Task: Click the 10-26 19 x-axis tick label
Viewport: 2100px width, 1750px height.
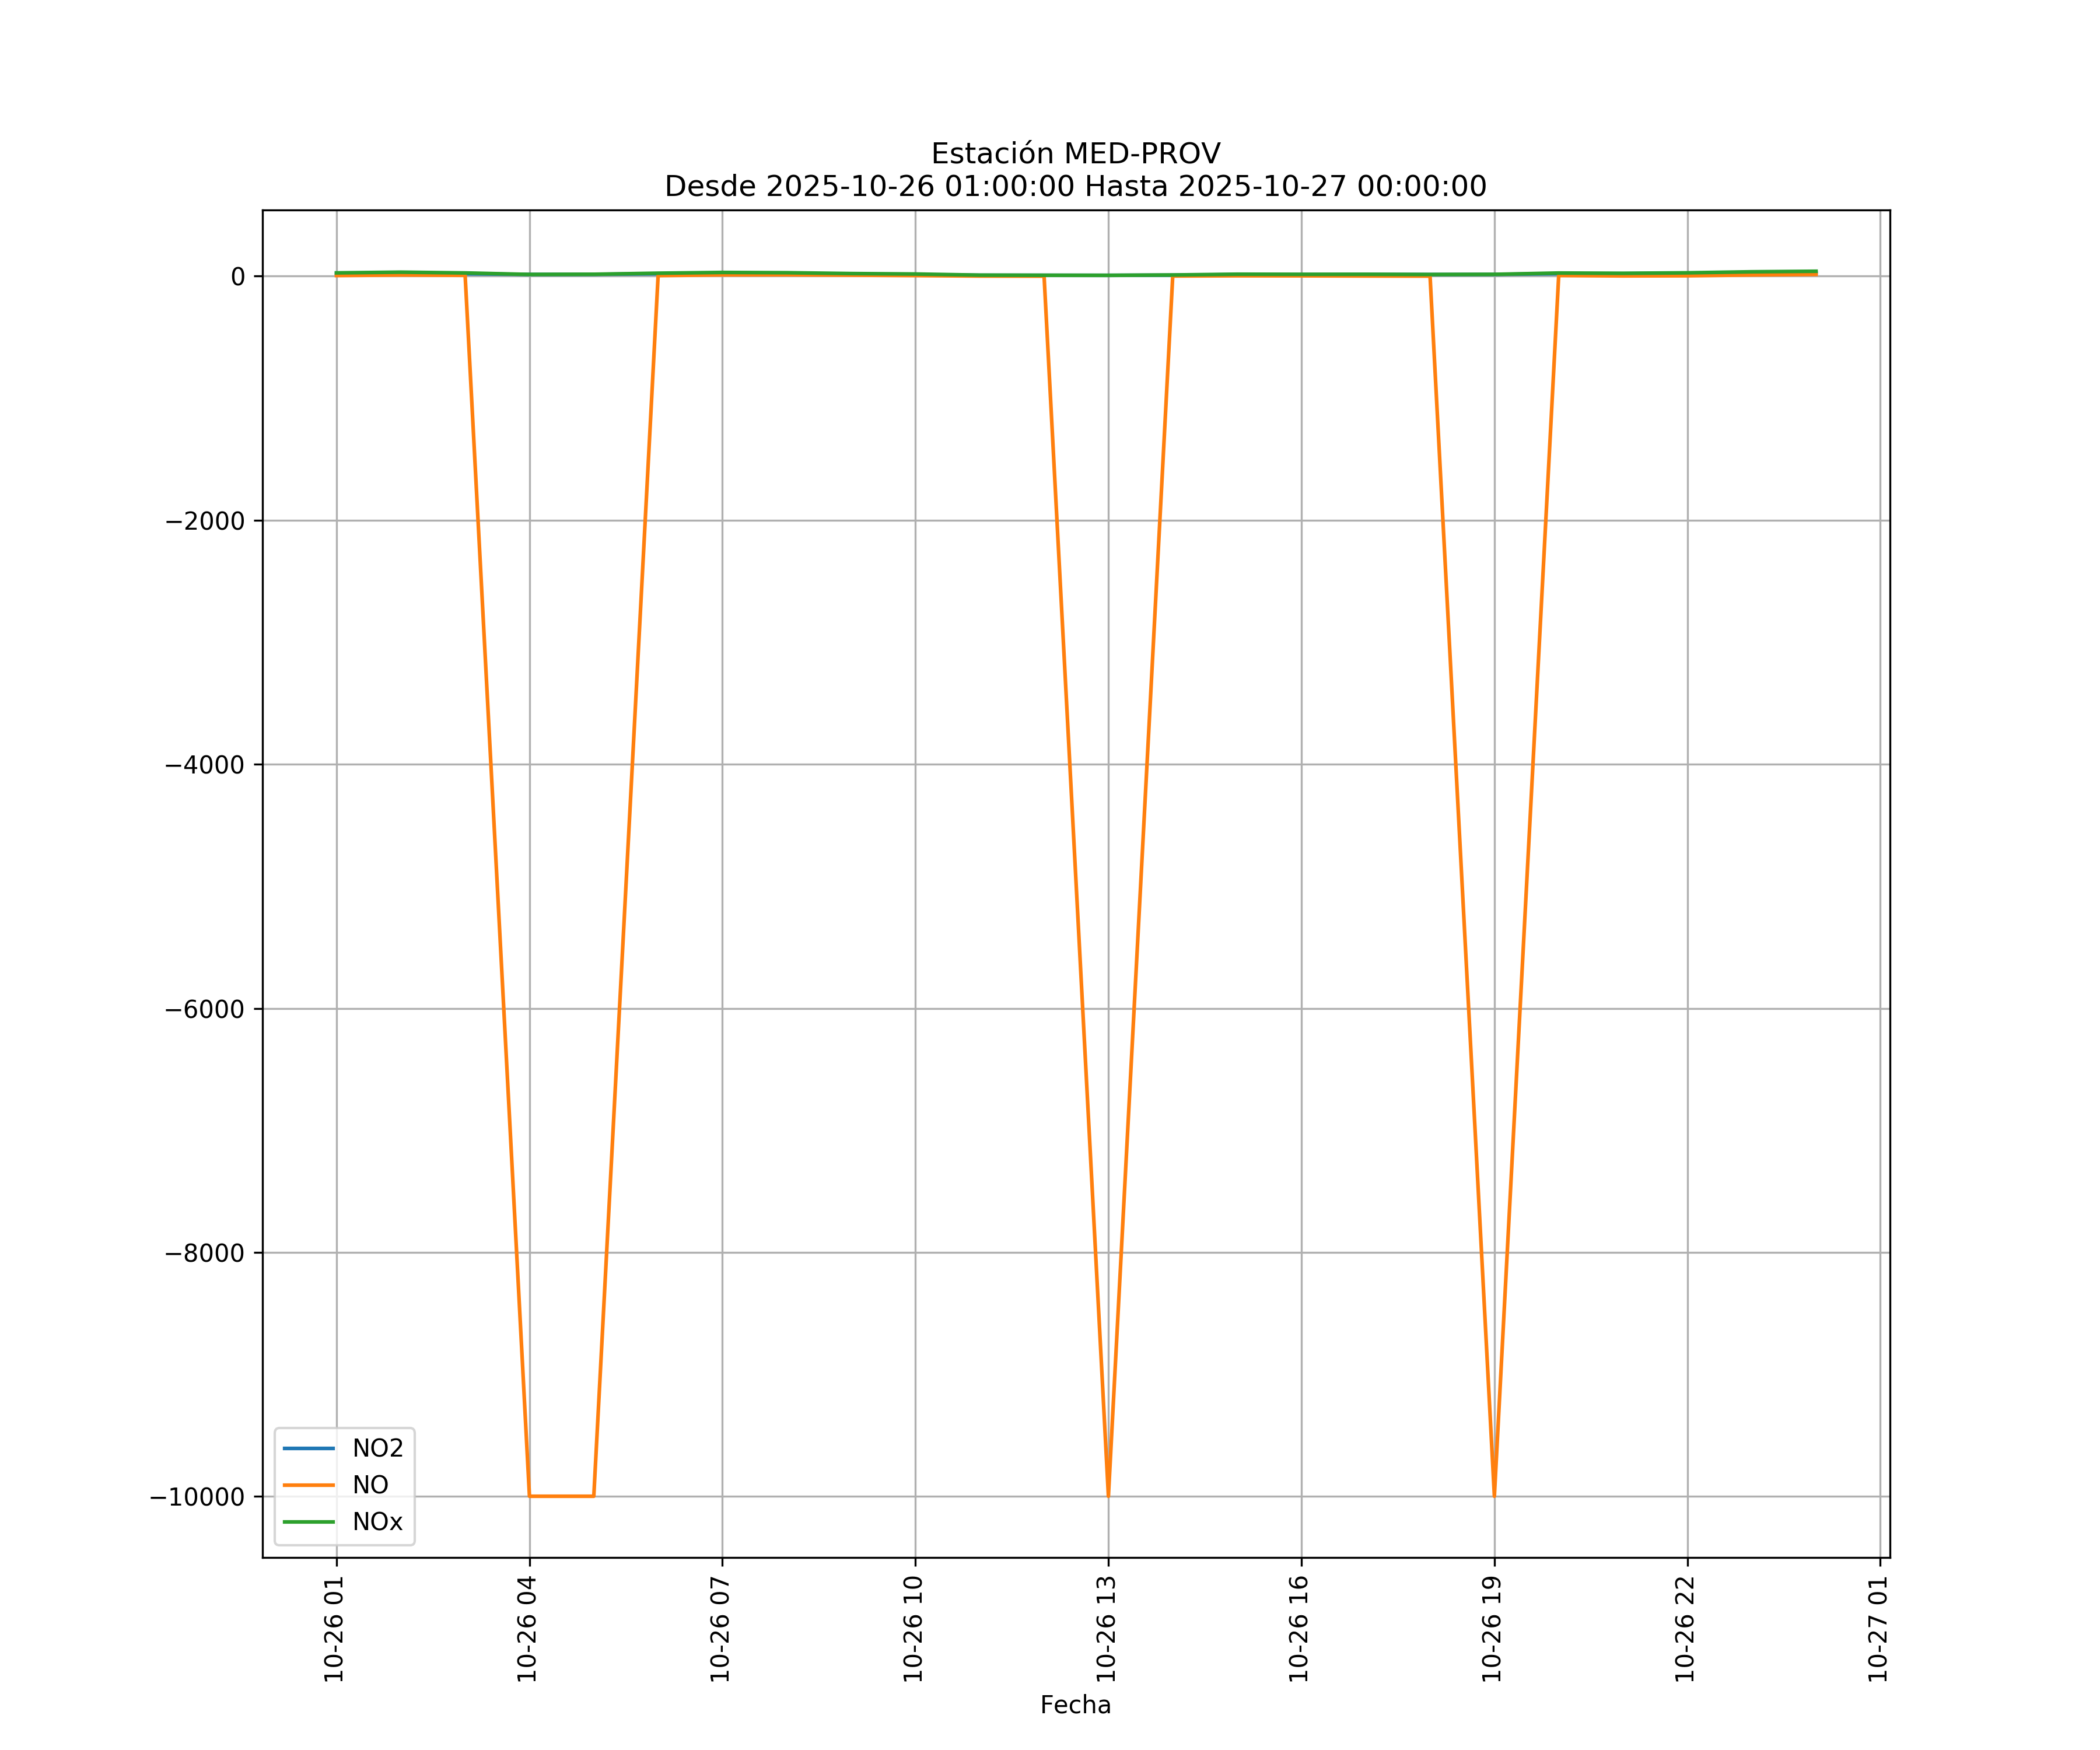Action: click(x=1492, y=1629)
